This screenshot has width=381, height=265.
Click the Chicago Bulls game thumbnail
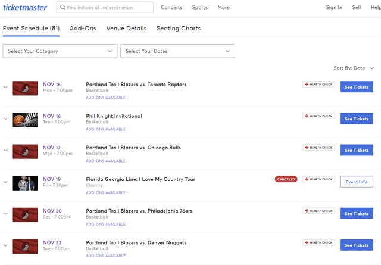click(25, 151)
